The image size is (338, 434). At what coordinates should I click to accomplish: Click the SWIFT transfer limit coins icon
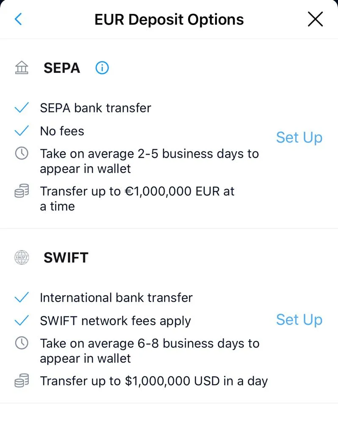coord(22,381)
